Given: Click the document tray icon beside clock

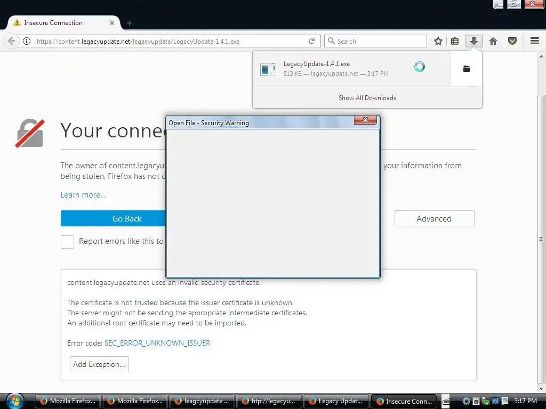Looking at the screenshot, I should [505, 401].
